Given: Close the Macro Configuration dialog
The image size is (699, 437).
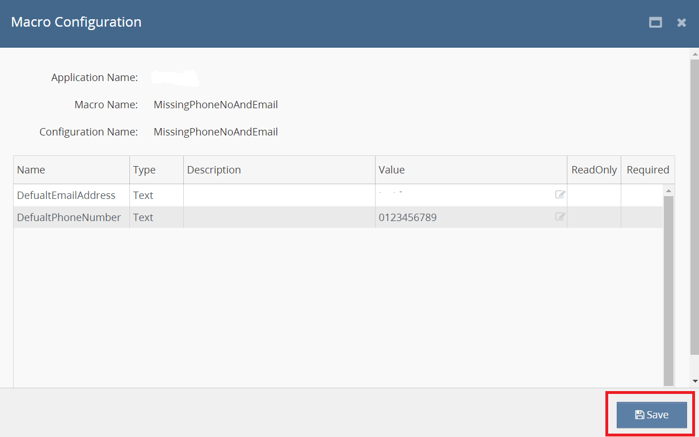Looking at the screenshot, I should point(681,23).
